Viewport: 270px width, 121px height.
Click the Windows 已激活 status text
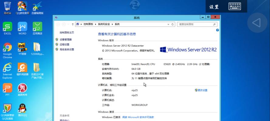[111, 117]
